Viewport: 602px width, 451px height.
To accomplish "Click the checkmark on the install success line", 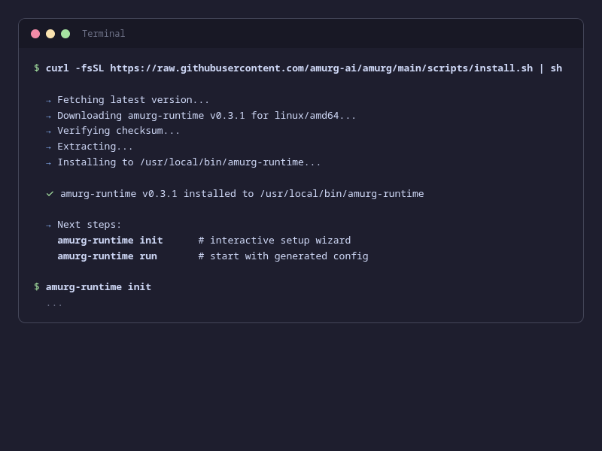I will [x=50, y=193].
